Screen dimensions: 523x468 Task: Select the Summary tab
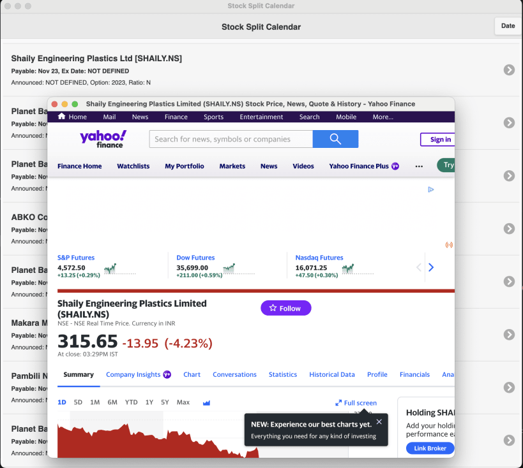[79, 375]
